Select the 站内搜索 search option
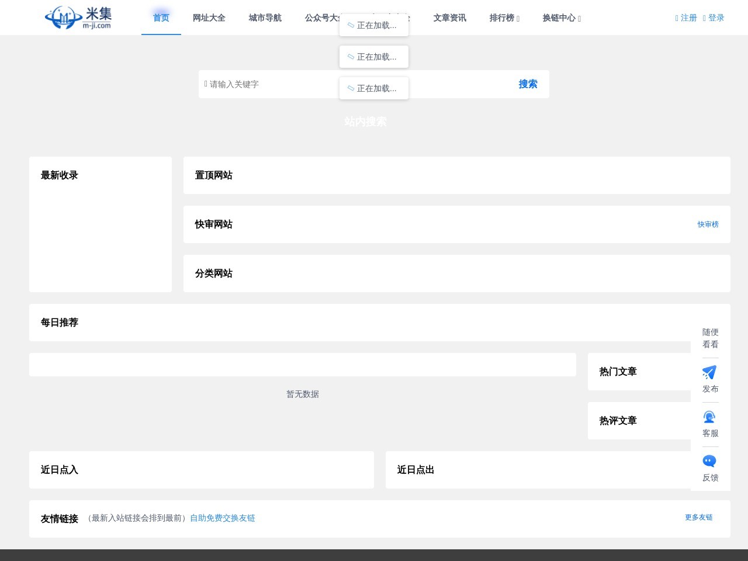Viewport: 748px width, 561px height. point(365,122)
